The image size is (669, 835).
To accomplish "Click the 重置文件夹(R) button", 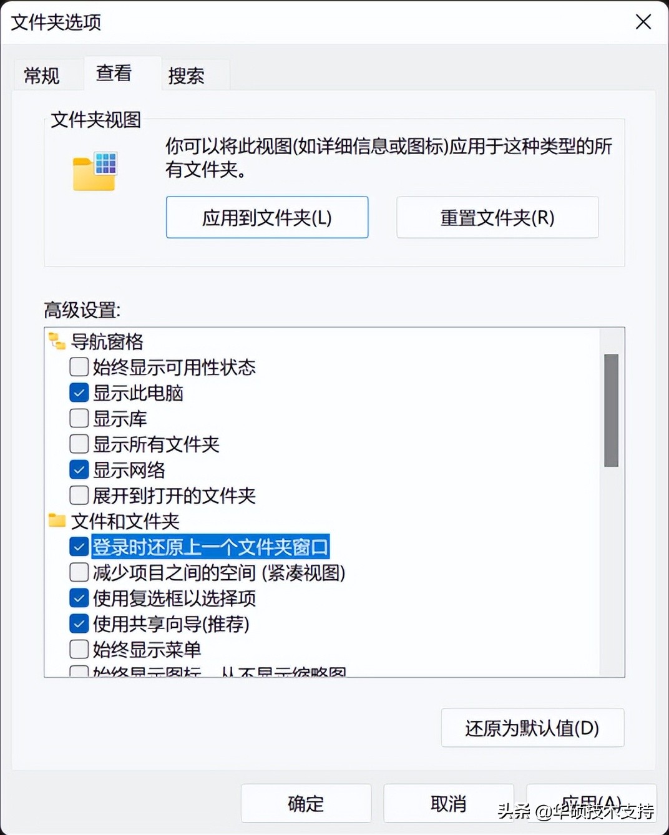I will click(x=497, y=217).
